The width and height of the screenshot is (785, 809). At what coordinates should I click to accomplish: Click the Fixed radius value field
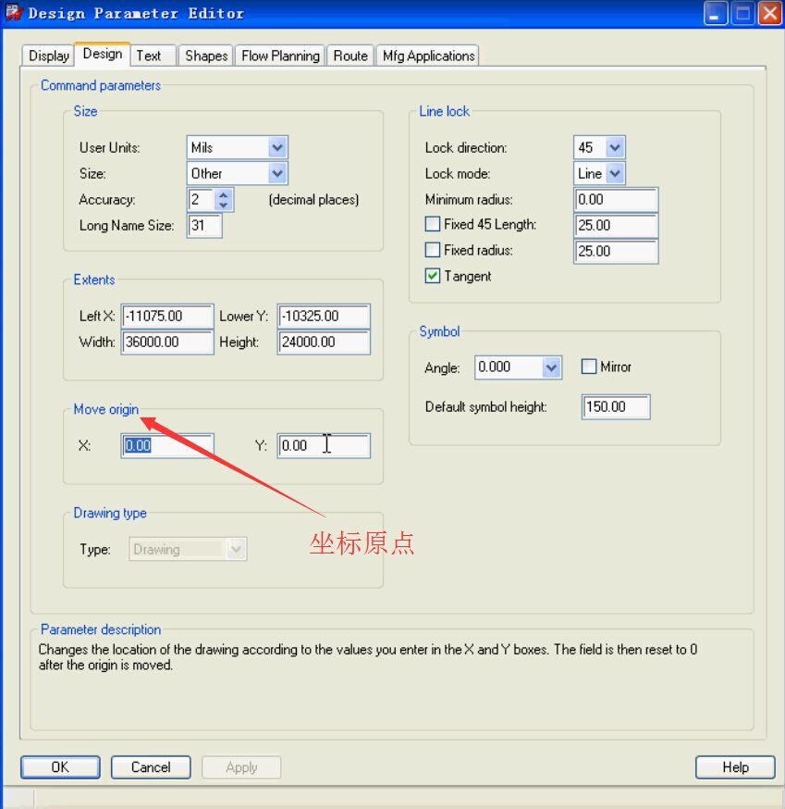click(616, 251)
